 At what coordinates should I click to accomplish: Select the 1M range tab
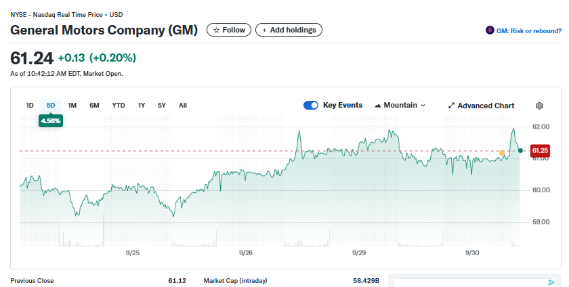click(x=72, y=105)
